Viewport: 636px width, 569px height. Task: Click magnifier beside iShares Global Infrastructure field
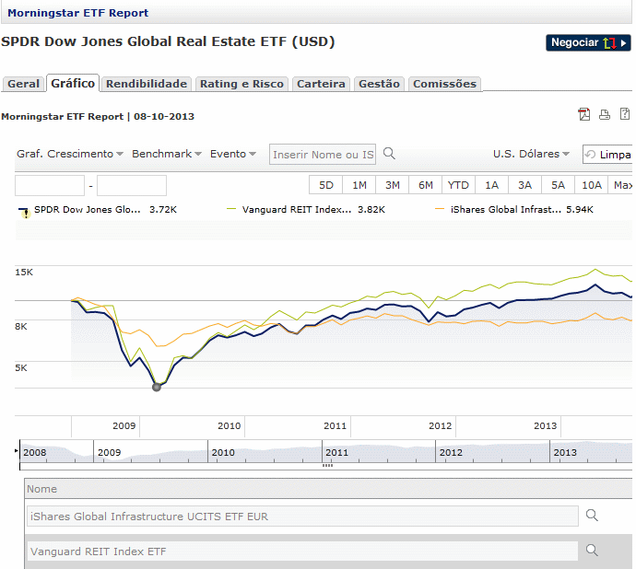592,515
